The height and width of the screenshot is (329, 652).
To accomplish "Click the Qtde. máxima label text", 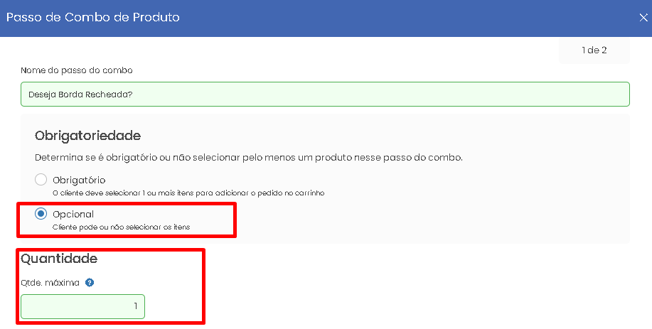I will (x=50, y=283).
